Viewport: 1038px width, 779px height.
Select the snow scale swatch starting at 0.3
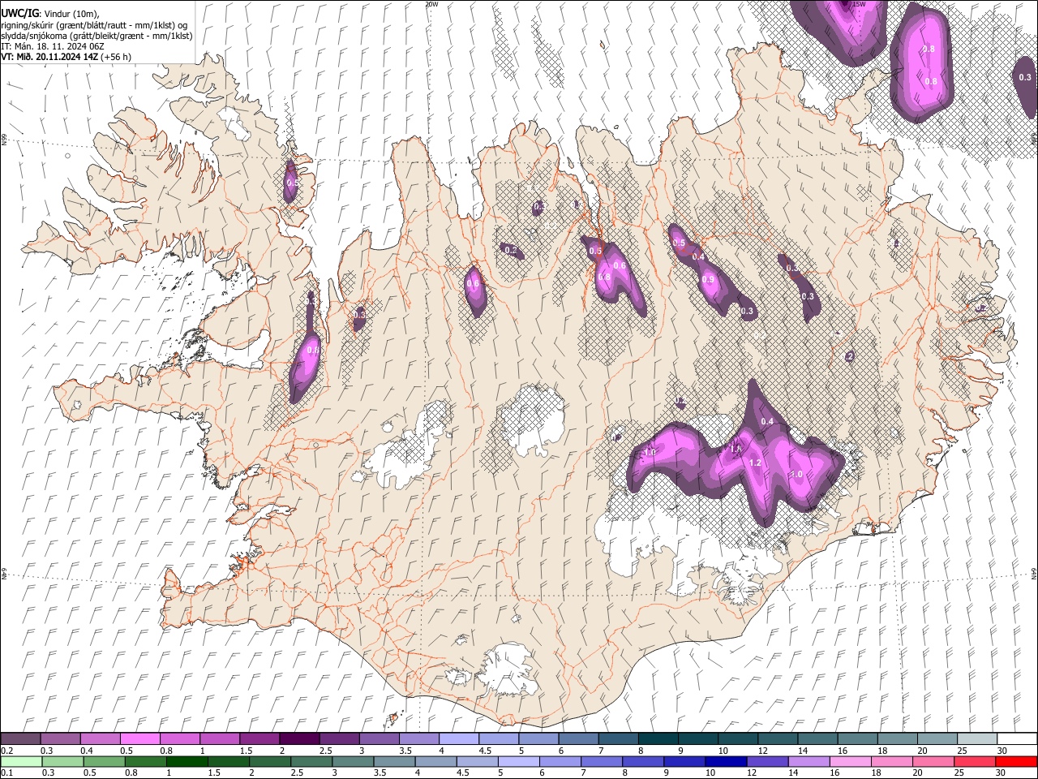60,739
